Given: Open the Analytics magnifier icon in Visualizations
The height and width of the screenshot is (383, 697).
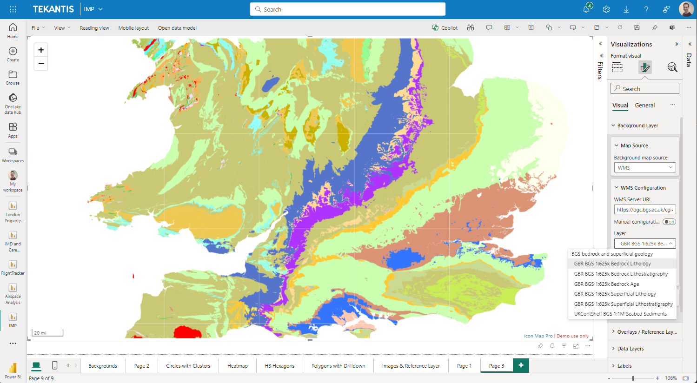Looking at the screenshot, I should 672,67.
